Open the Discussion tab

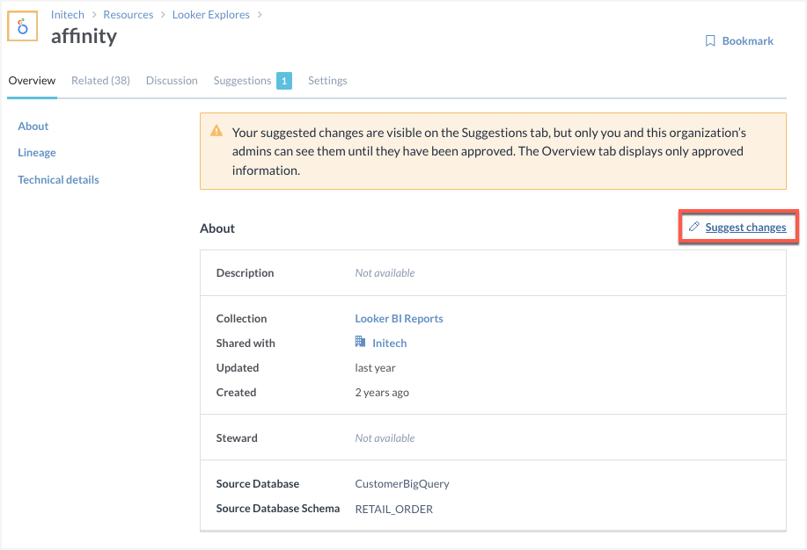point(172,81)
